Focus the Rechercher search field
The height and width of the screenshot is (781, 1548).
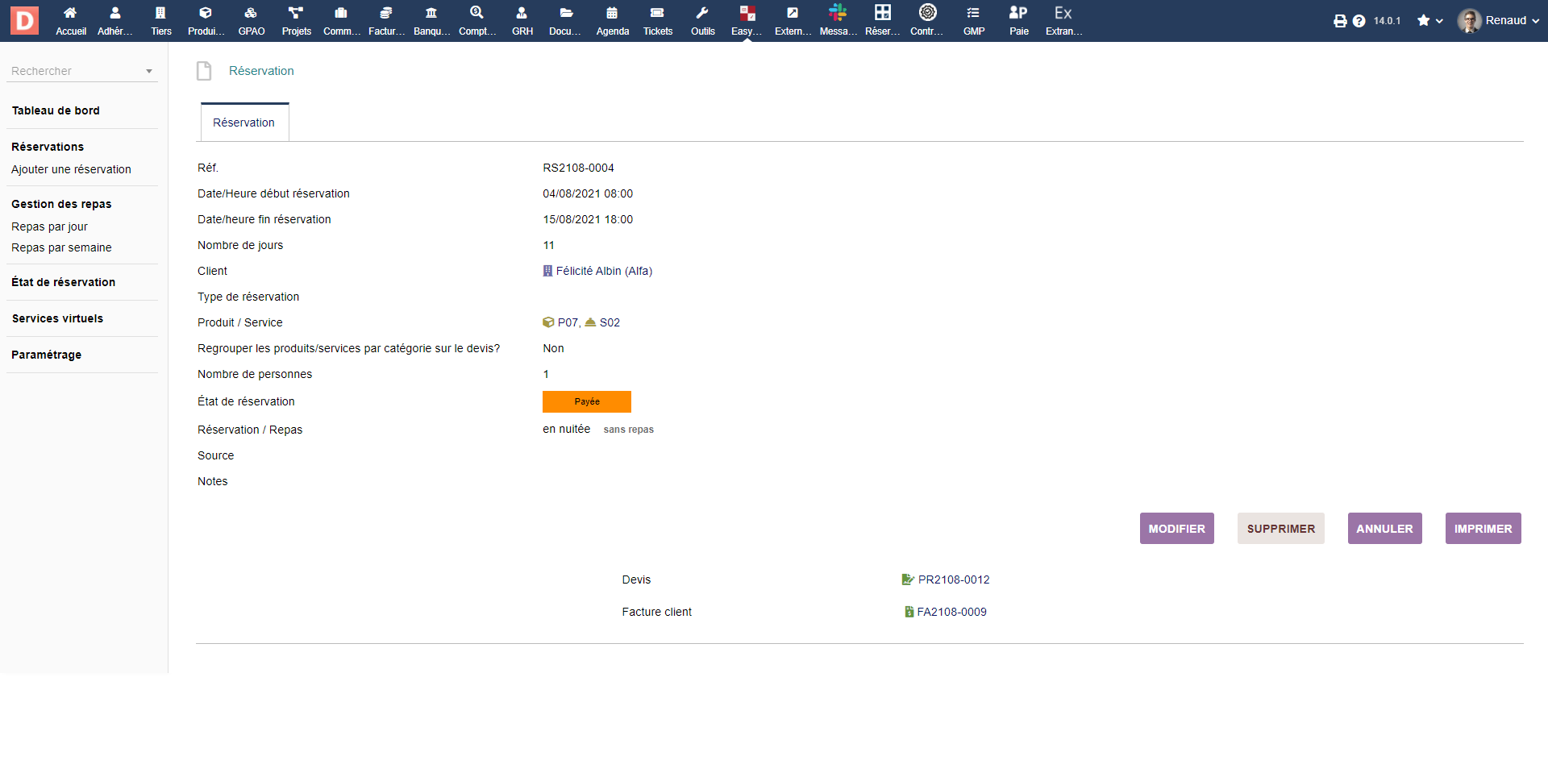(x=74, y=71)
